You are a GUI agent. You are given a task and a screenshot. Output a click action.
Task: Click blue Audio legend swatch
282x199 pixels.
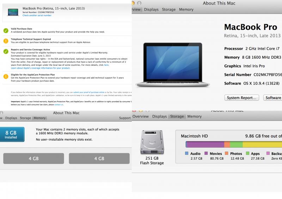coord(187,153)
